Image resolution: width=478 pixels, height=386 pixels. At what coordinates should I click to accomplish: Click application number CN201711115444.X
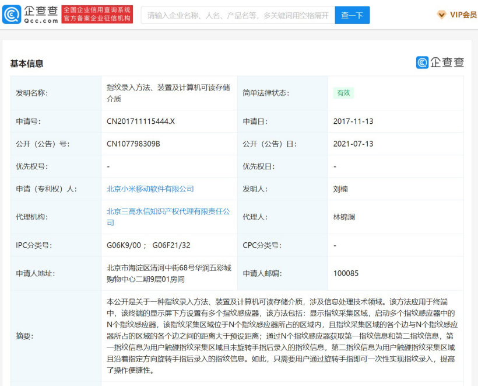pos(140,121)
